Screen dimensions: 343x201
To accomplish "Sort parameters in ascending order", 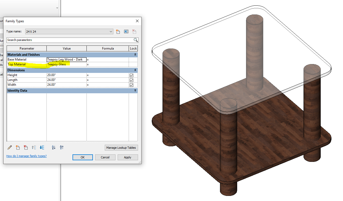I will [x=53, y=147].
